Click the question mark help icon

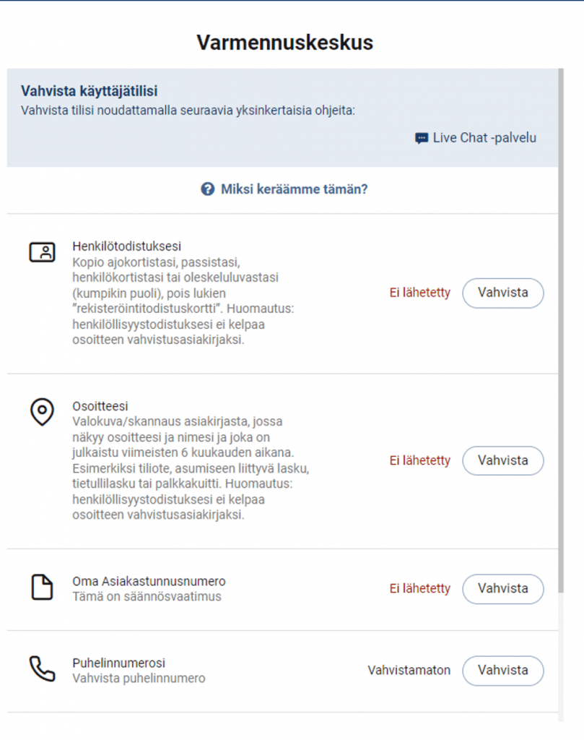[208, 189]
